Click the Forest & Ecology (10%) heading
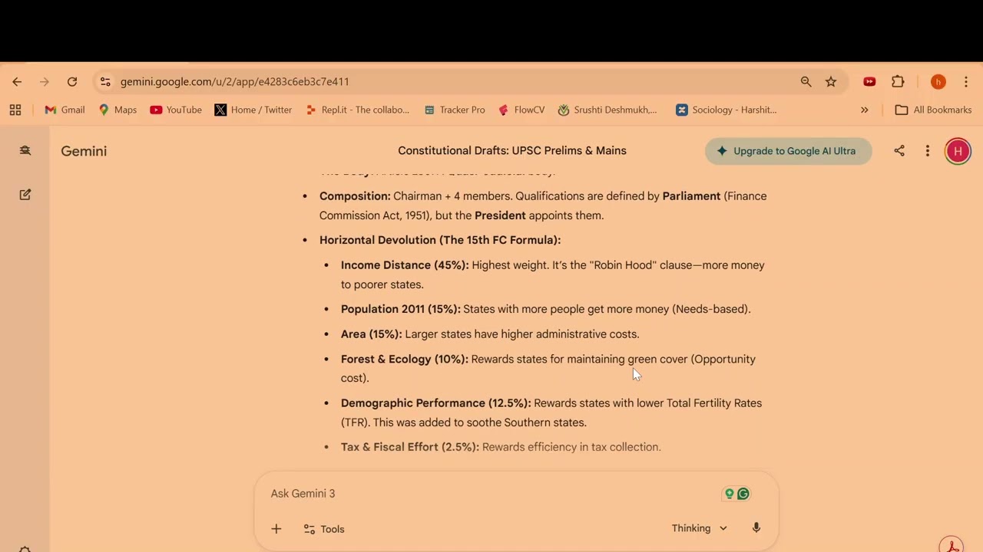Viewport: 983px width, 552px height. [x=405, y=359]
